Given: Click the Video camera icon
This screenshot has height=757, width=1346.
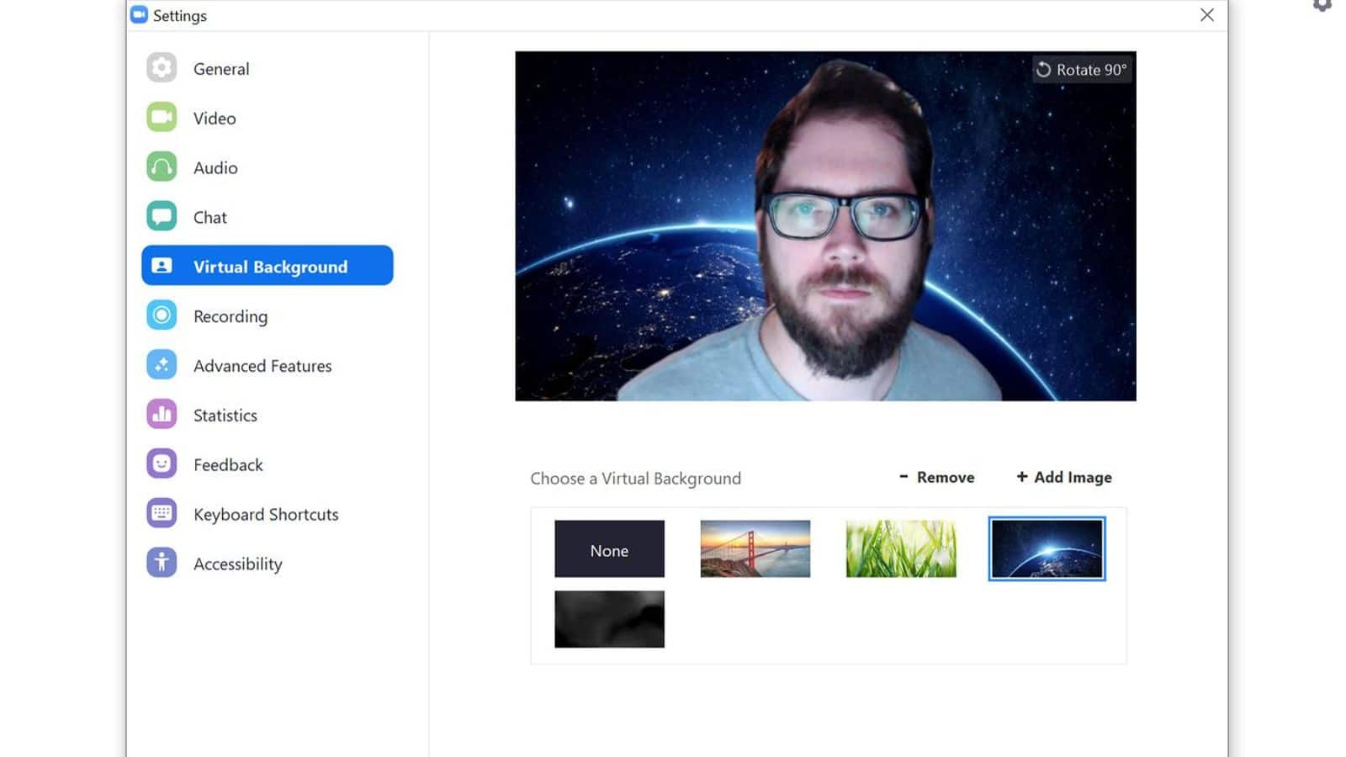Looking at the screenshot, I should [x=162, y=118].
